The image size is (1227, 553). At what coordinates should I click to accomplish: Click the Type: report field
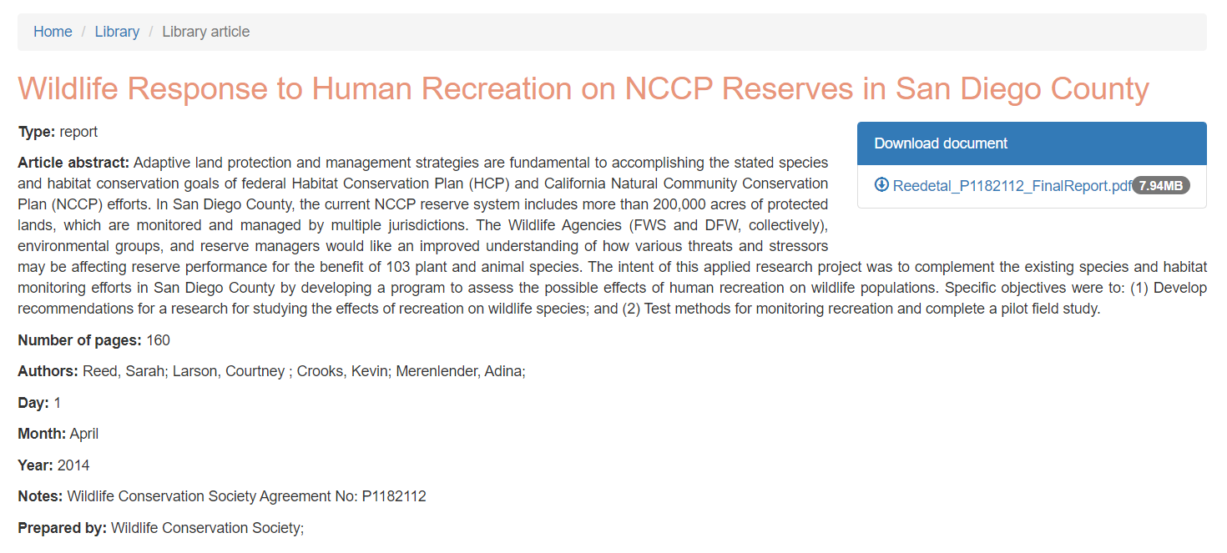click(x=58, y=132)
